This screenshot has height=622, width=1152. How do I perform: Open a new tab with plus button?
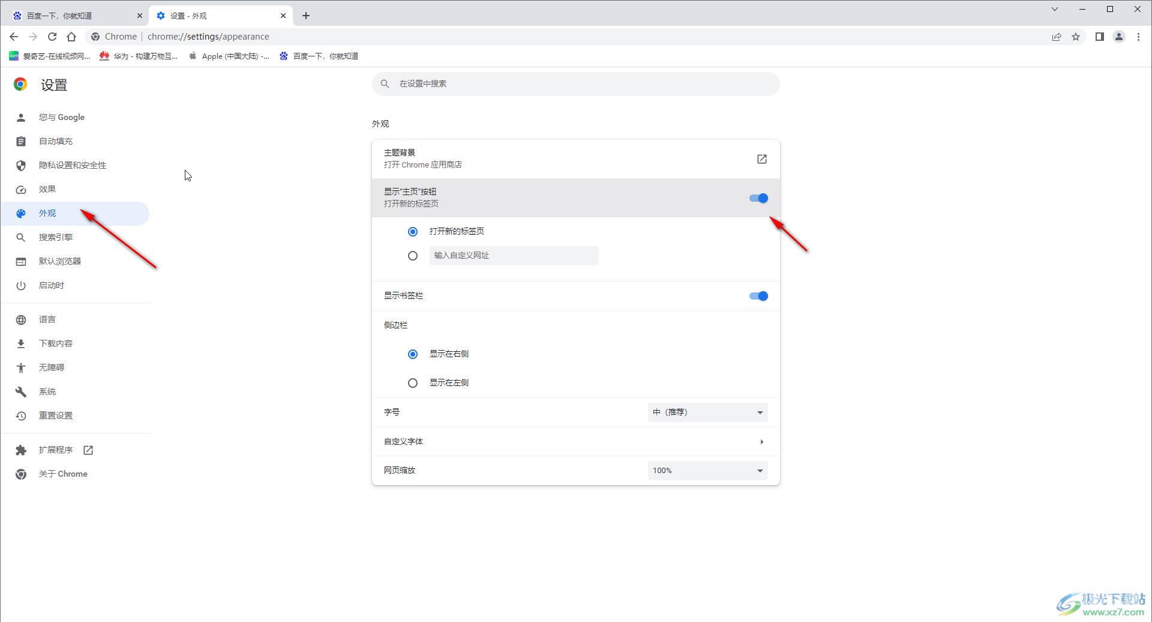pos(306,16)
